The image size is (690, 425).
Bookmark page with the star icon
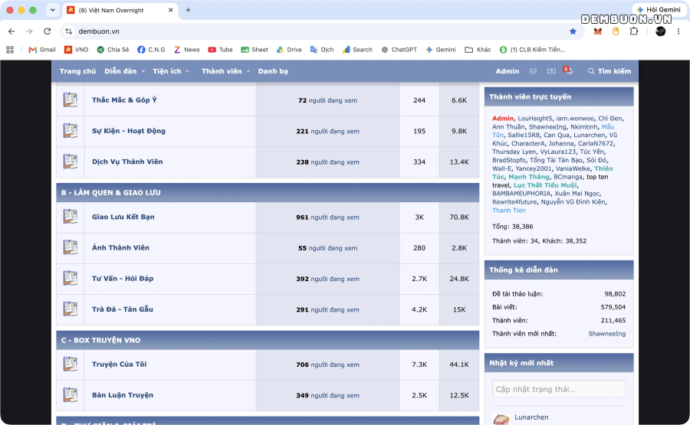[573, 31]
